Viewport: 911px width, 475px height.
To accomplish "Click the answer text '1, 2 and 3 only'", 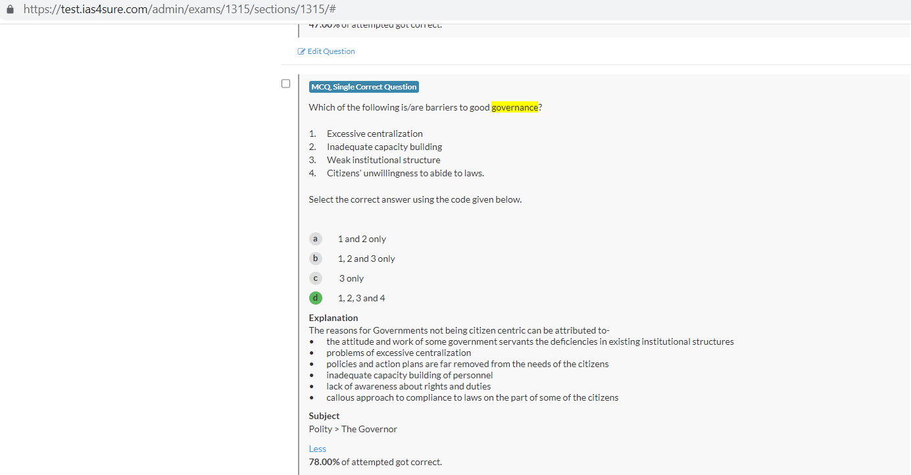I will click(x=366, y=259).
